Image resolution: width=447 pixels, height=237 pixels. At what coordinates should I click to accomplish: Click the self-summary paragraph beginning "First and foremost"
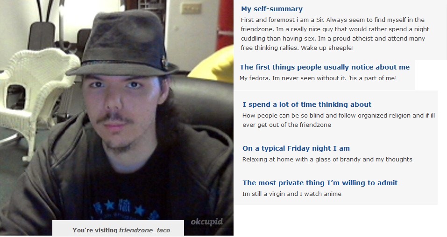pos(335,34)
